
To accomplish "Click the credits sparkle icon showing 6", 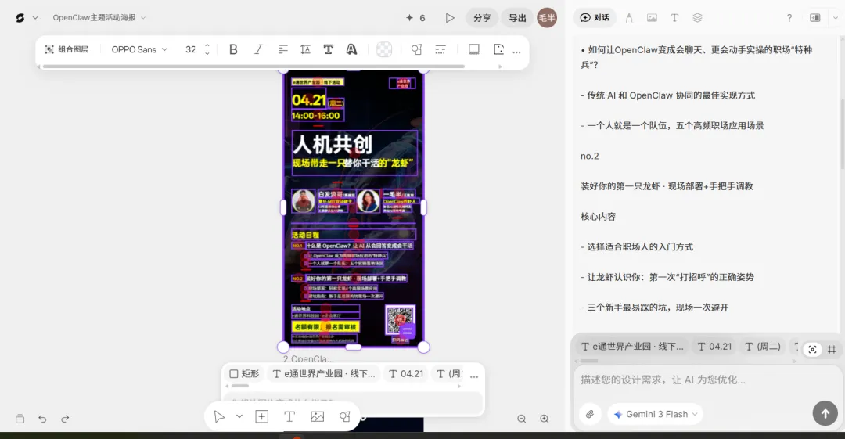I will (x=415, y=18).
